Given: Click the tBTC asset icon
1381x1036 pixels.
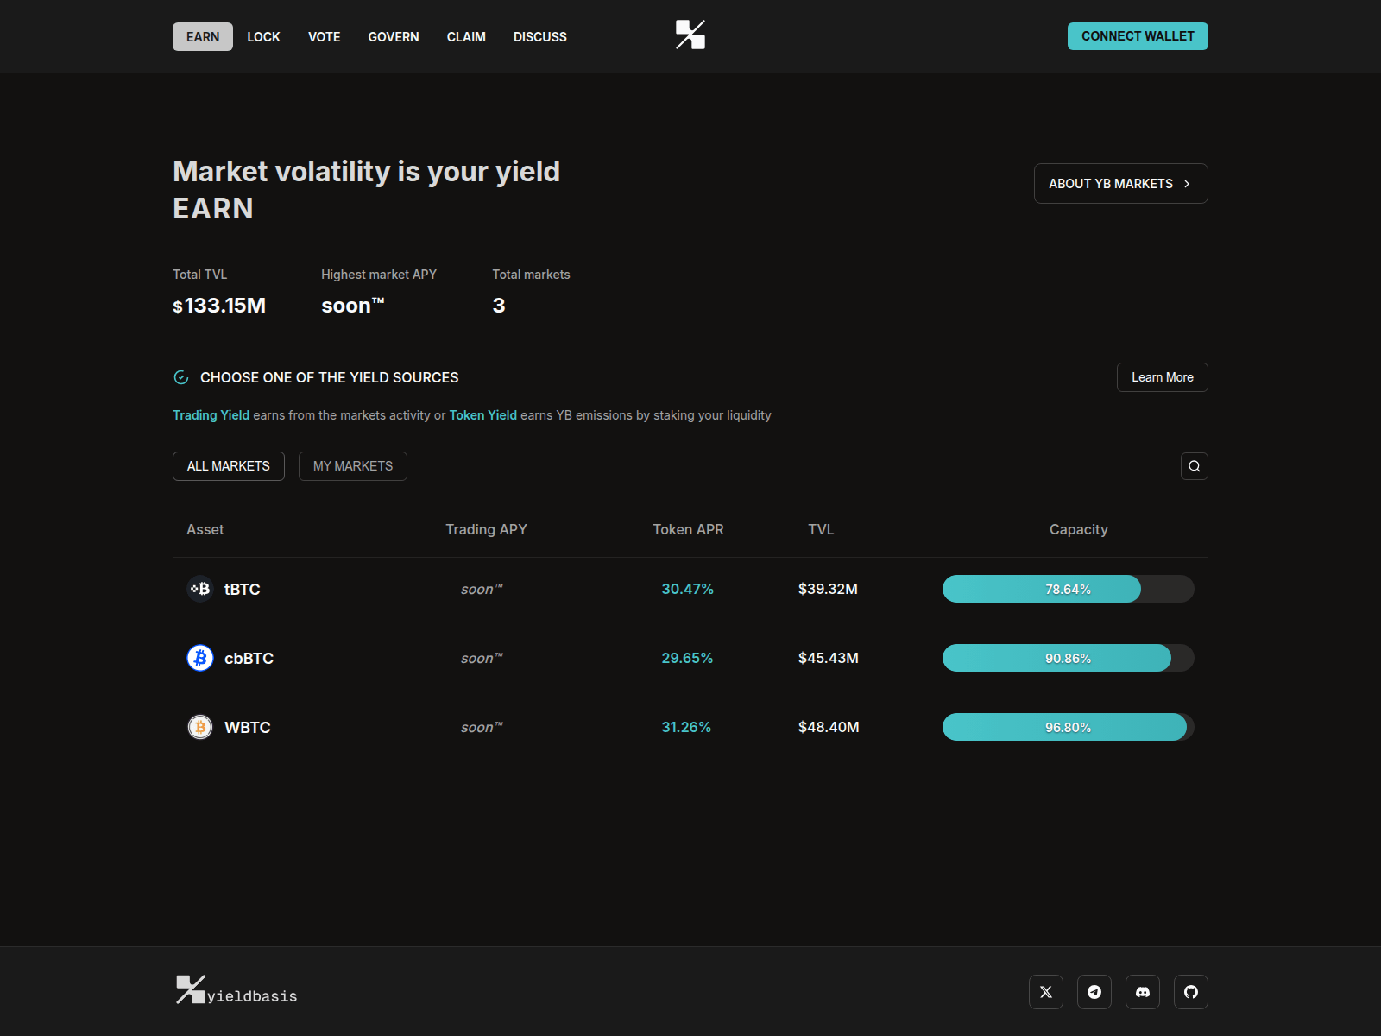Looking at the screenshot, I should click(x=200, y=589).
